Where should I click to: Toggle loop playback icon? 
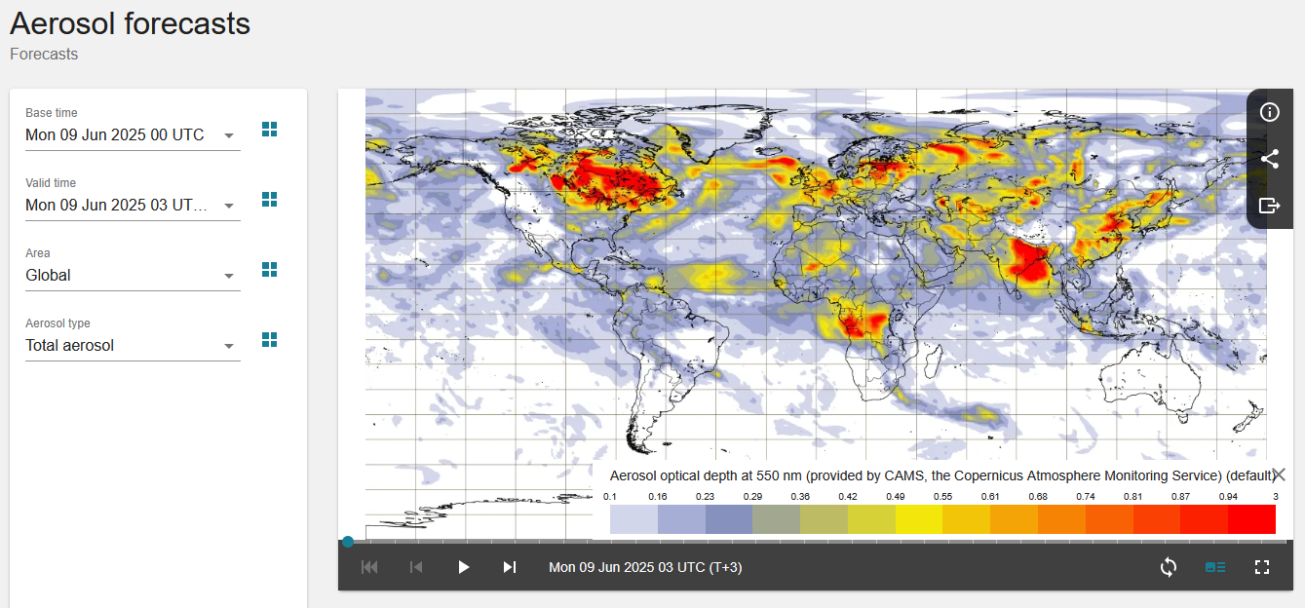tap(1169, 567)
